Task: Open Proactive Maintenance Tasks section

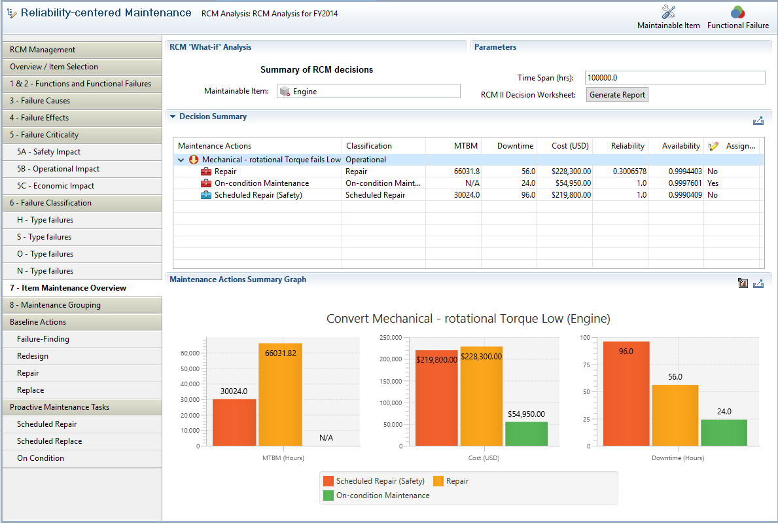Action: click(x=82, y=407)
